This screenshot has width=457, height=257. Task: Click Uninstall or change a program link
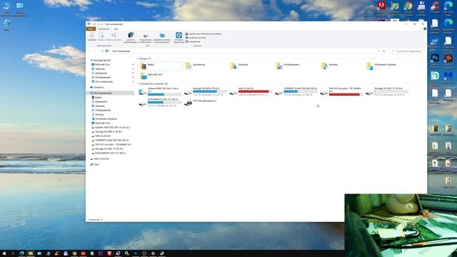(203, 34)
